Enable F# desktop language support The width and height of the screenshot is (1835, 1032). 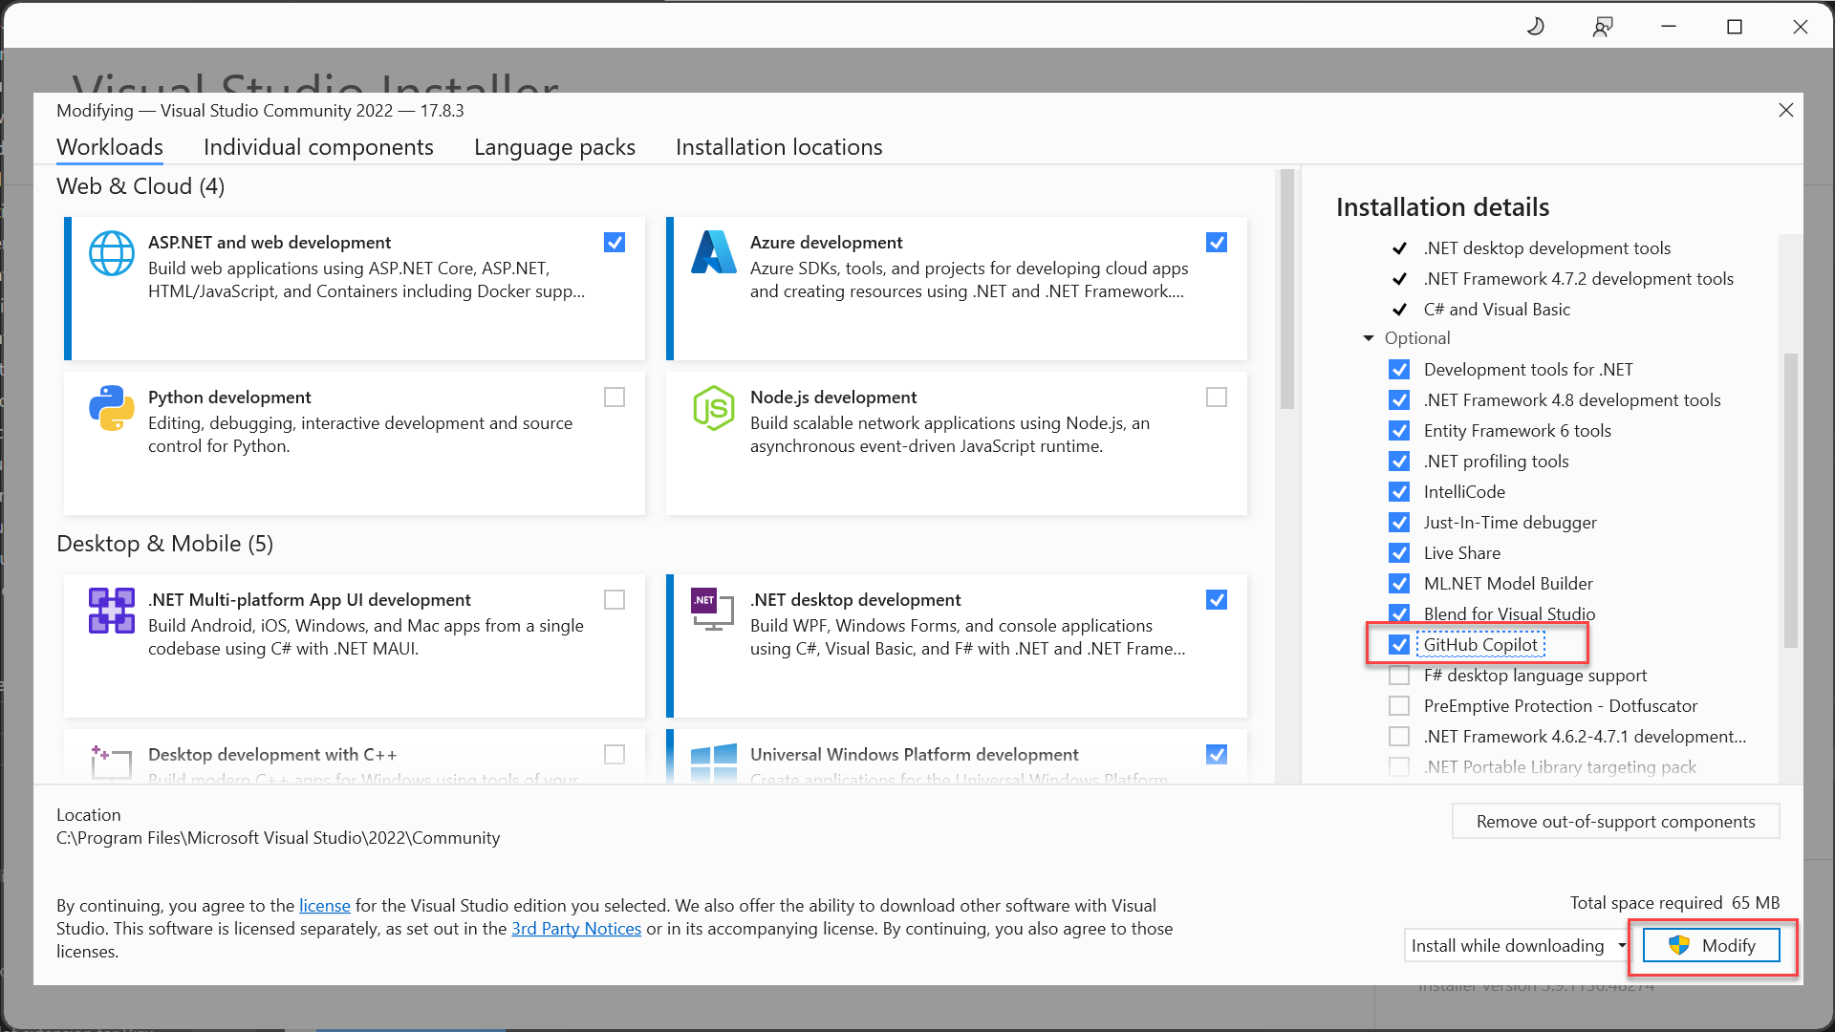click(1399, 675)
